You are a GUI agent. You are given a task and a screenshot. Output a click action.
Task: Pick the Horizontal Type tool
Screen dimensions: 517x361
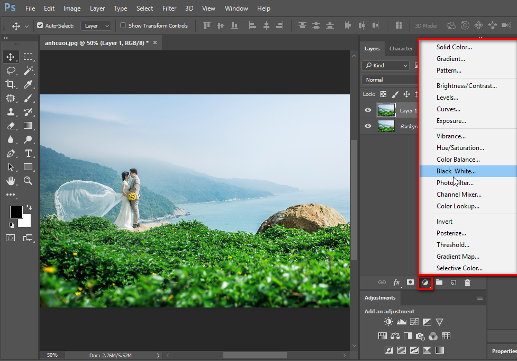point(29,153)
